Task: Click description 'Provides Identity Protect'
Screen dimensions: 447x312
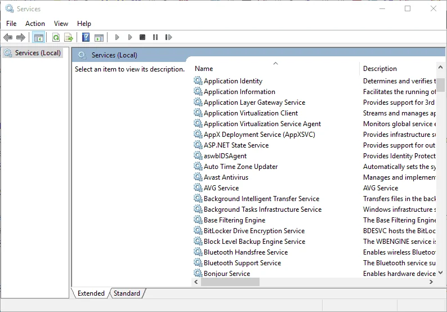Action: click(x=399, y=155)
